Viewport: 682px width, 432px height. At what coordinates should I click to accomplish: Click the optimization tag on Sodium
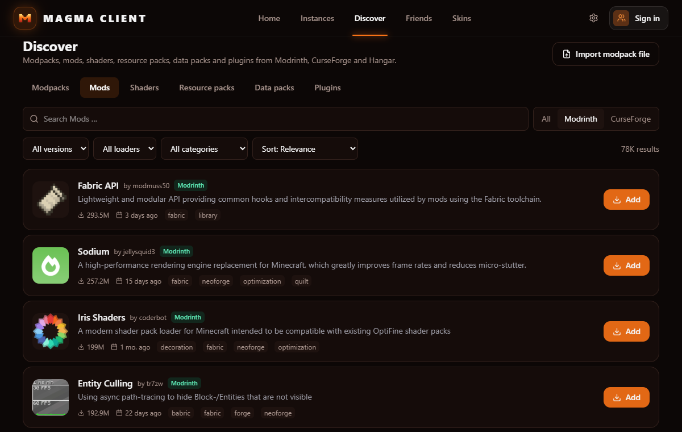point(262,281)
